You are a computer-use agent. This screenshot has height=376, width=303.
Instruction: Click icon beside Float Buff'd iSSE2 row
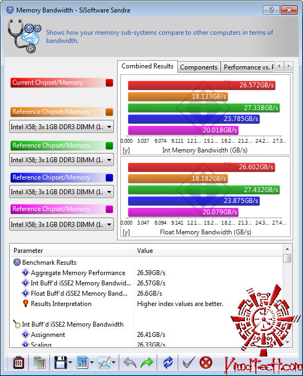25,294
